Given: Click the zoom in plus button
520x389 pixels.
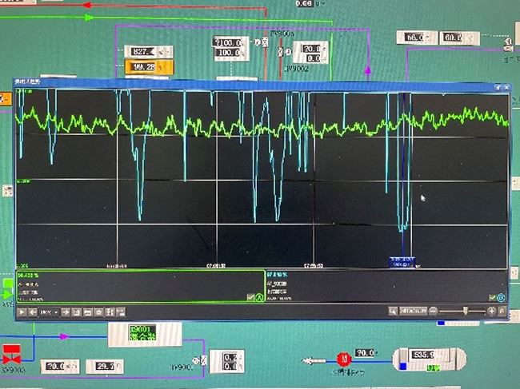Looking at the screenshot, I should pyautogui.click(x=491, y=311).
